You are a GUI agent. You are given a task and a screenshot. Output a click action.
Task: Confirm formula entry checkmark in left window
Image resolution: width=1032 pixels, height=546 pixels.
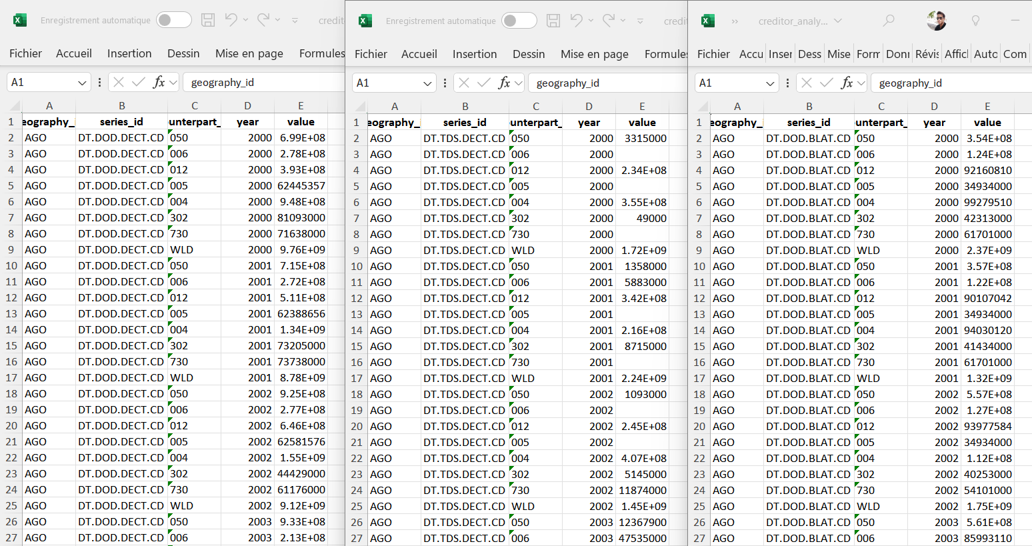139,82
